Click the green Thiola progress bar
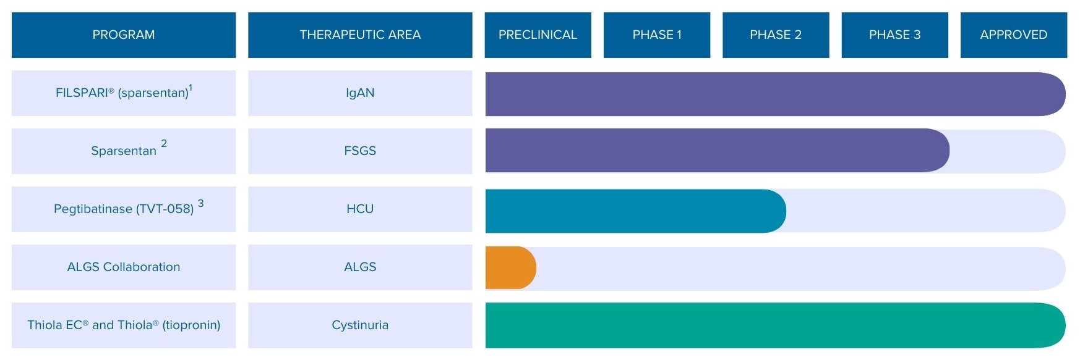Image resolution: width=1080 pixels, height=360 pixels. [x=773, y=325]
